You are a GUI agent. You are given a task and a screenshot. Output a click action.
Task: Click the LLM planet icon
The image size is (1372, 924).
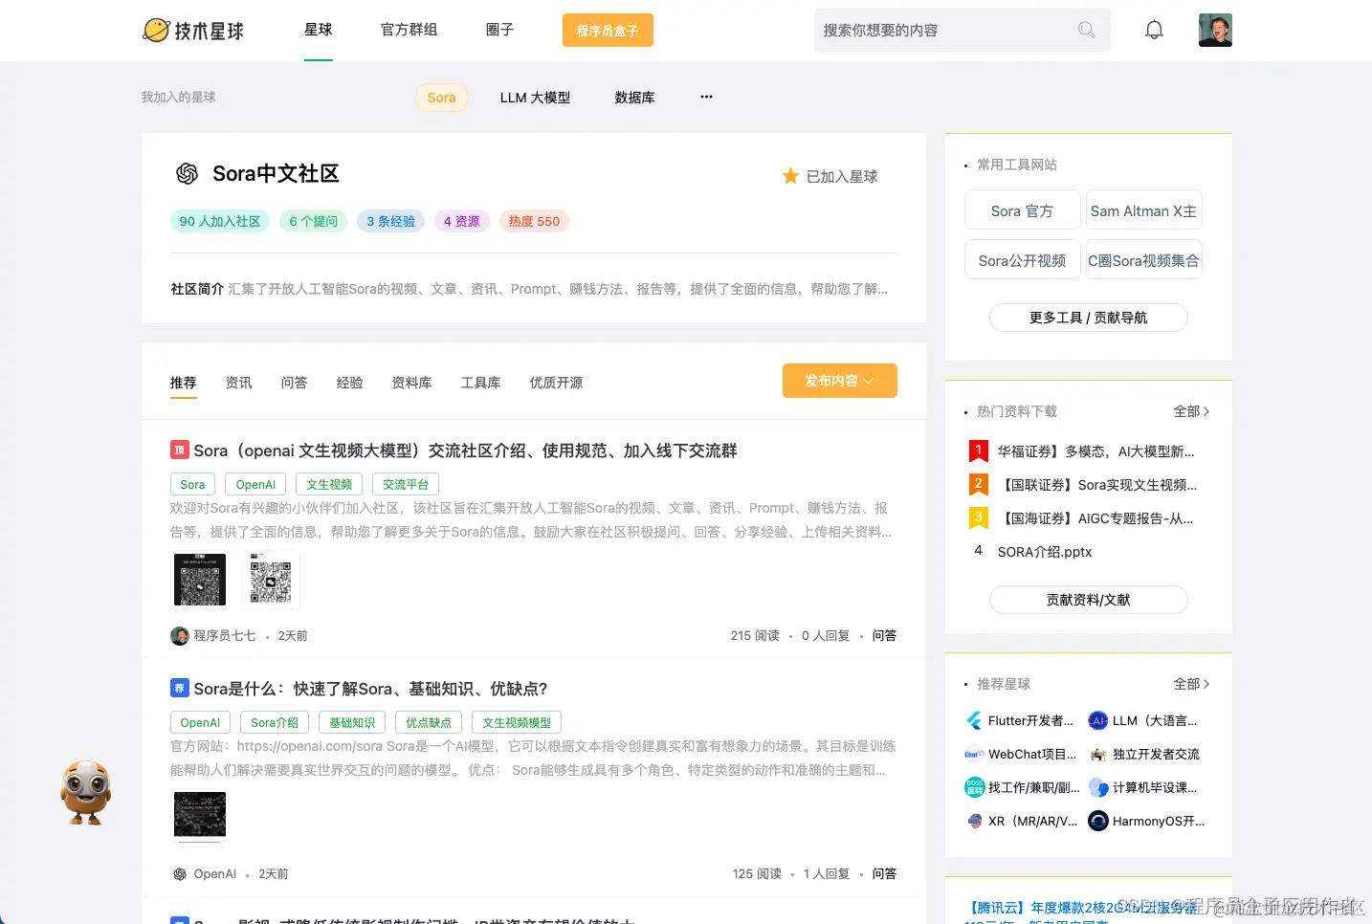pos(1098,720)
